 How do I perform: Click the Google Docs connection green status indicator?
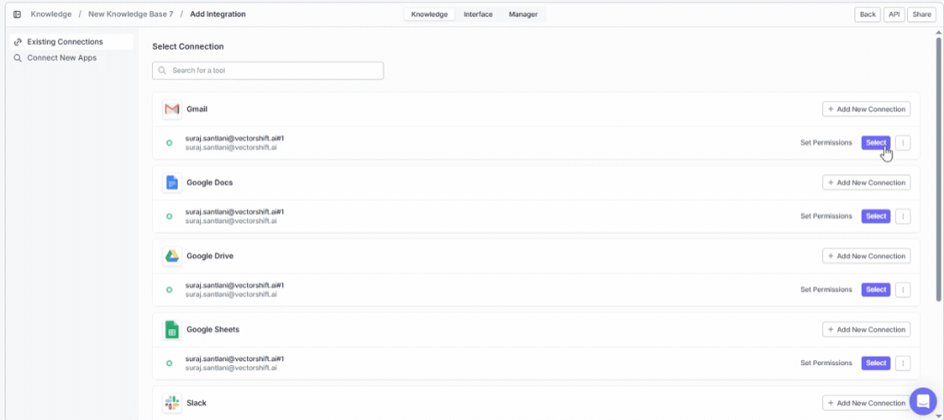pos(169,217)
